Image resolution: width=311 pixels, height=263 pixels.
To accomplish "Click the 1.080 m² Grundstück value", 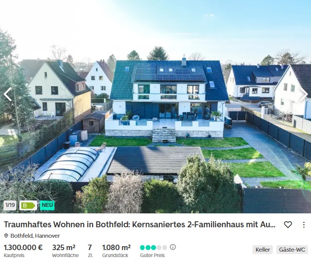I will [116, 248].
